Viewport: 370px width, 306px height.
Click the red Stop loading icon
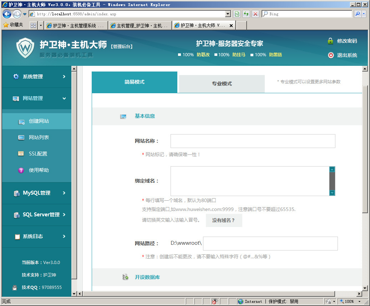coord(255,14)
